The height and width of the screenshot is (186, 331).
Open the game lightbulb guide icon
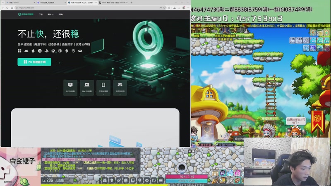tap(140, 181)
